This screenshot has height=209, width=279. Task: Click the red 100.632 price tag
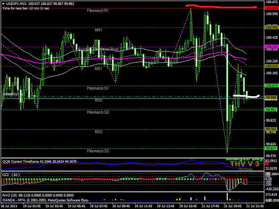[271, 8]
